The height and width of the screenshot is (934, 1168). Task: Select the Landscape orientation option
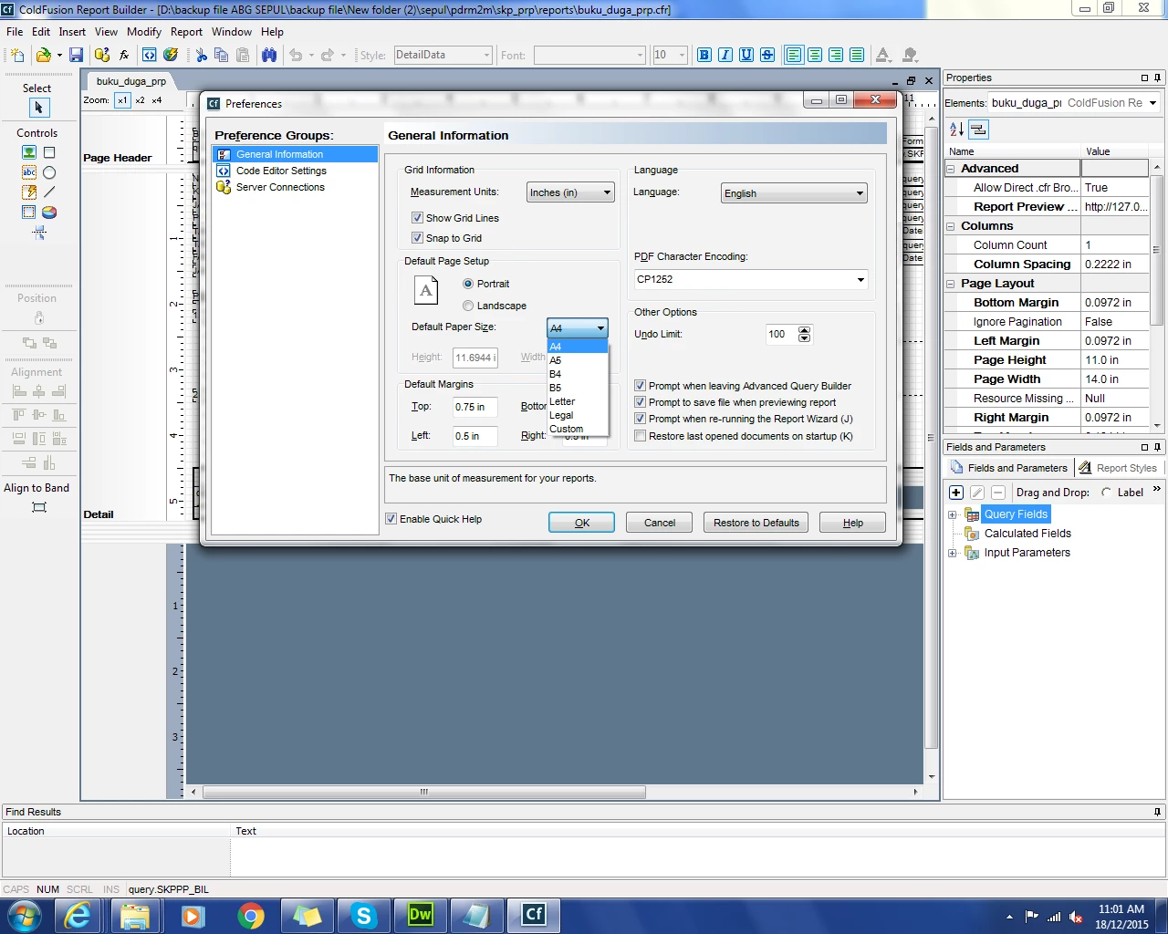[468, 306]
